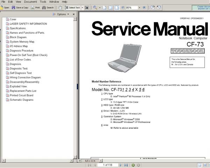
Task: Go to Disassembly/Reassembly bookmark
Action: click(24, 82)
